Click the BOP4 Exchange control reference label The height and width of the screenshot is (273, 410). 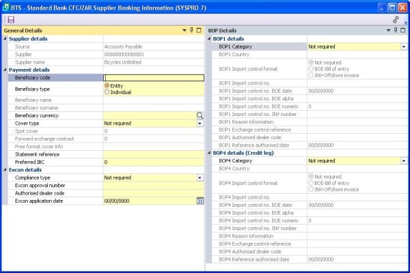click(255, 244)
